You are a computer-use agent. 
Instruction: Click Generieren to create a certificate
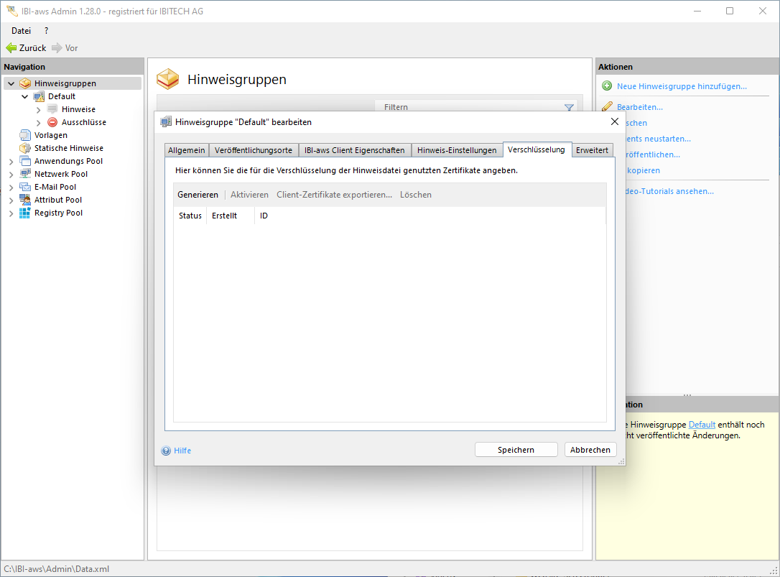pyautogui.click(x=198, y=195)
